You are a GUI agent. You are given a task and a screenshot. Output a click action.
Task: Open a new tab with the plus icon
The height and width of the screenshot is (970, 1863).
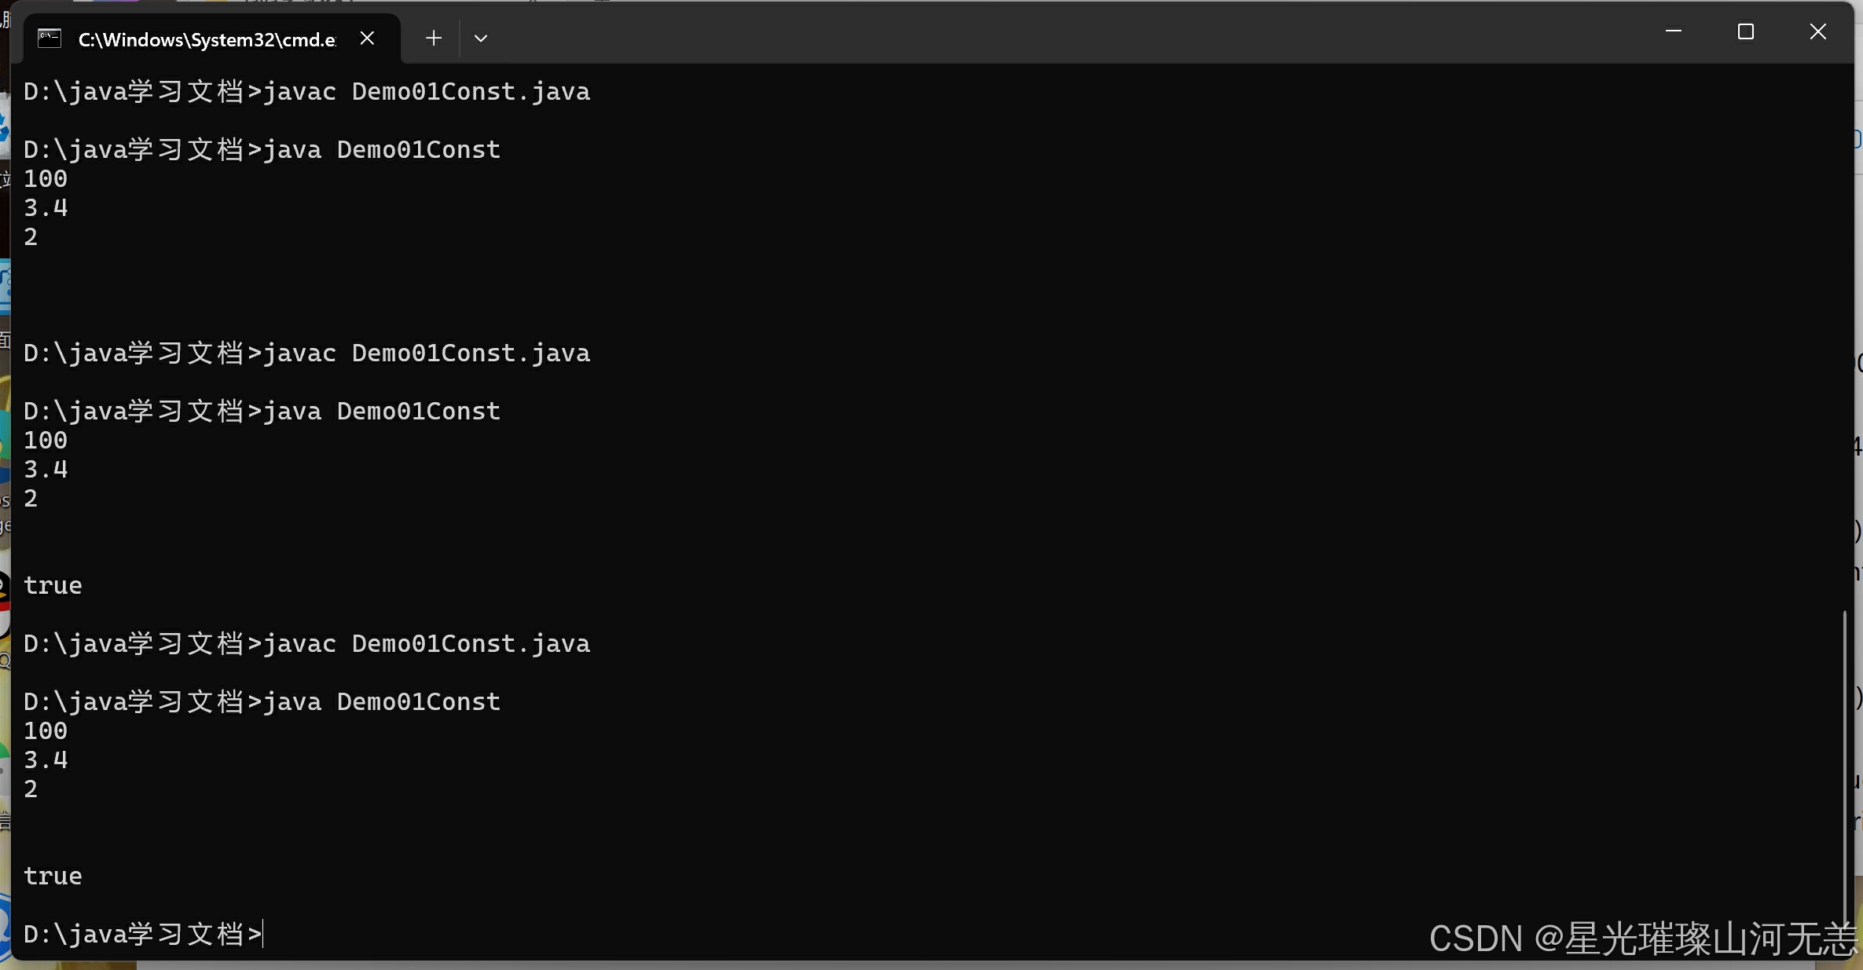pos(433,38)
